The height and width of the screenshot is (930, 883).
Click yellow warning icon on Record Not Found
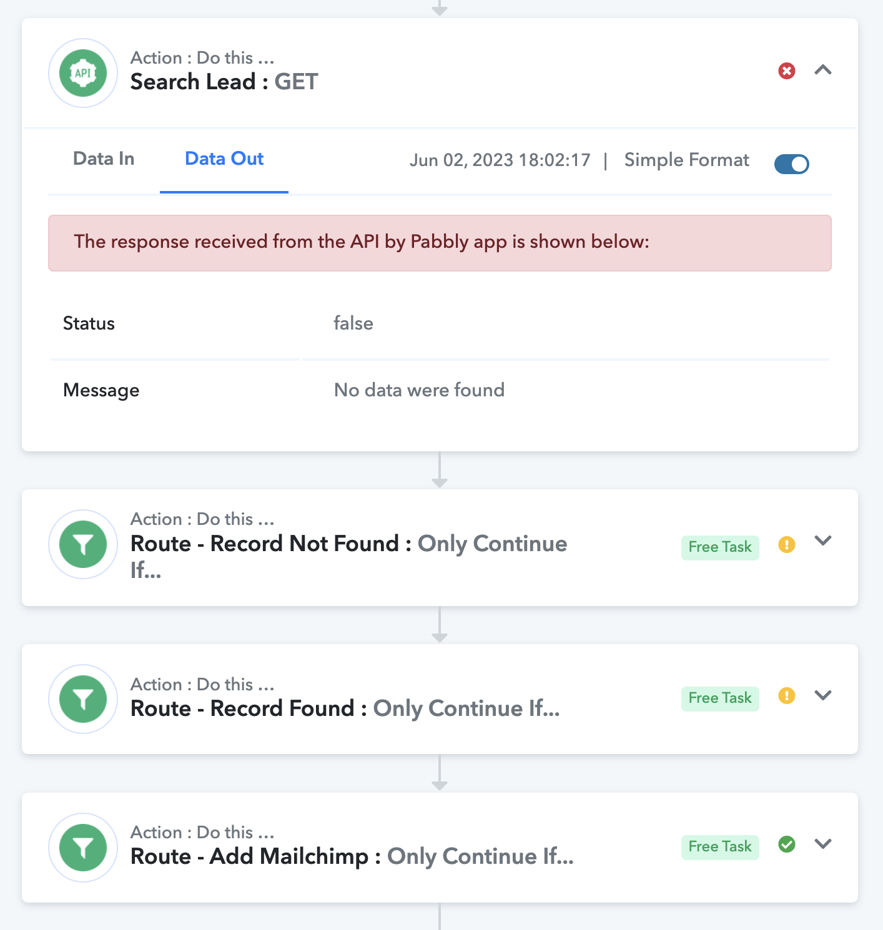tap(787, 544)
